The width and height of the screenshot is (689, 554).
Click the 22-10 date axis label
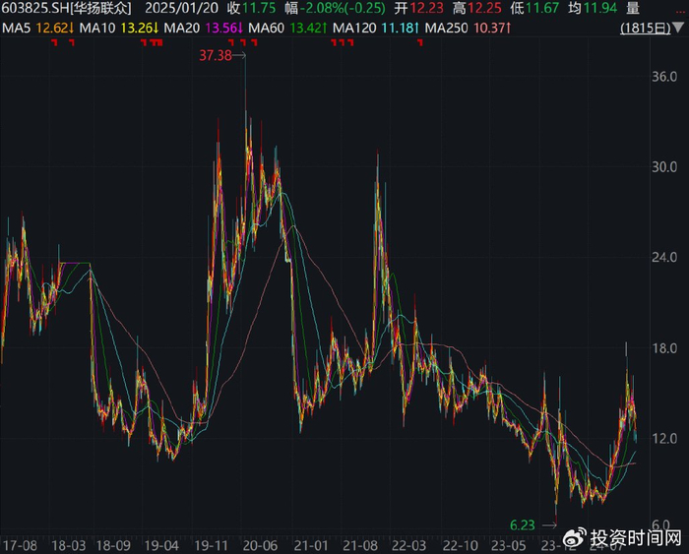(460, 546)
